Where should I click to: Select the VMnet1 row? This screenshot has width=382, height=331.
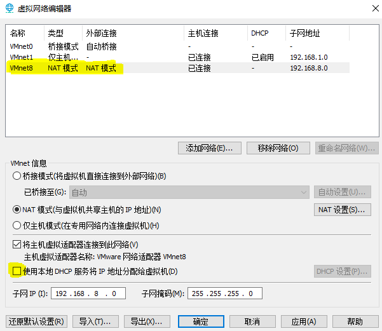pyautogui.click(x=177, y=57)
